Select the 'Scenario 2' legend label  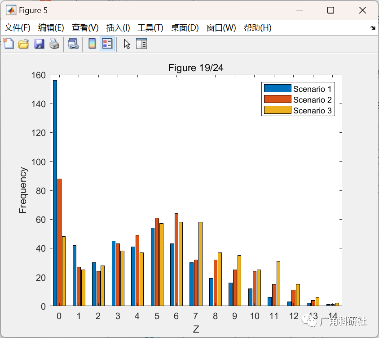pos(312,99)
